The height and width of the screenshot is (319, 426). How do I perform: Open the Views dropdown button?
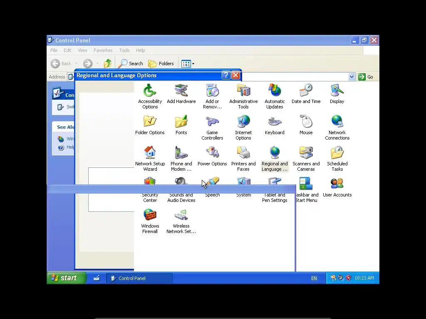pyautogui.click(x=188, y=64)
